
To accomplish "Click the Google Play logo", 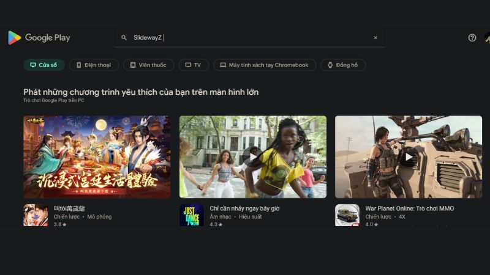I will [39, 38].
